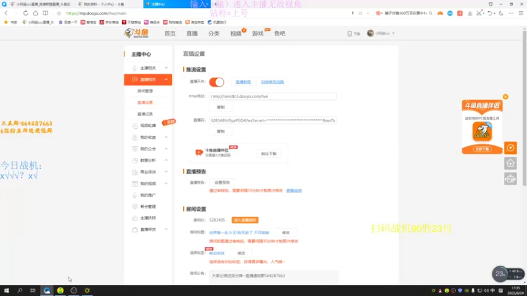Select 房间管理 in the sidebar

[x=145, y=91]
